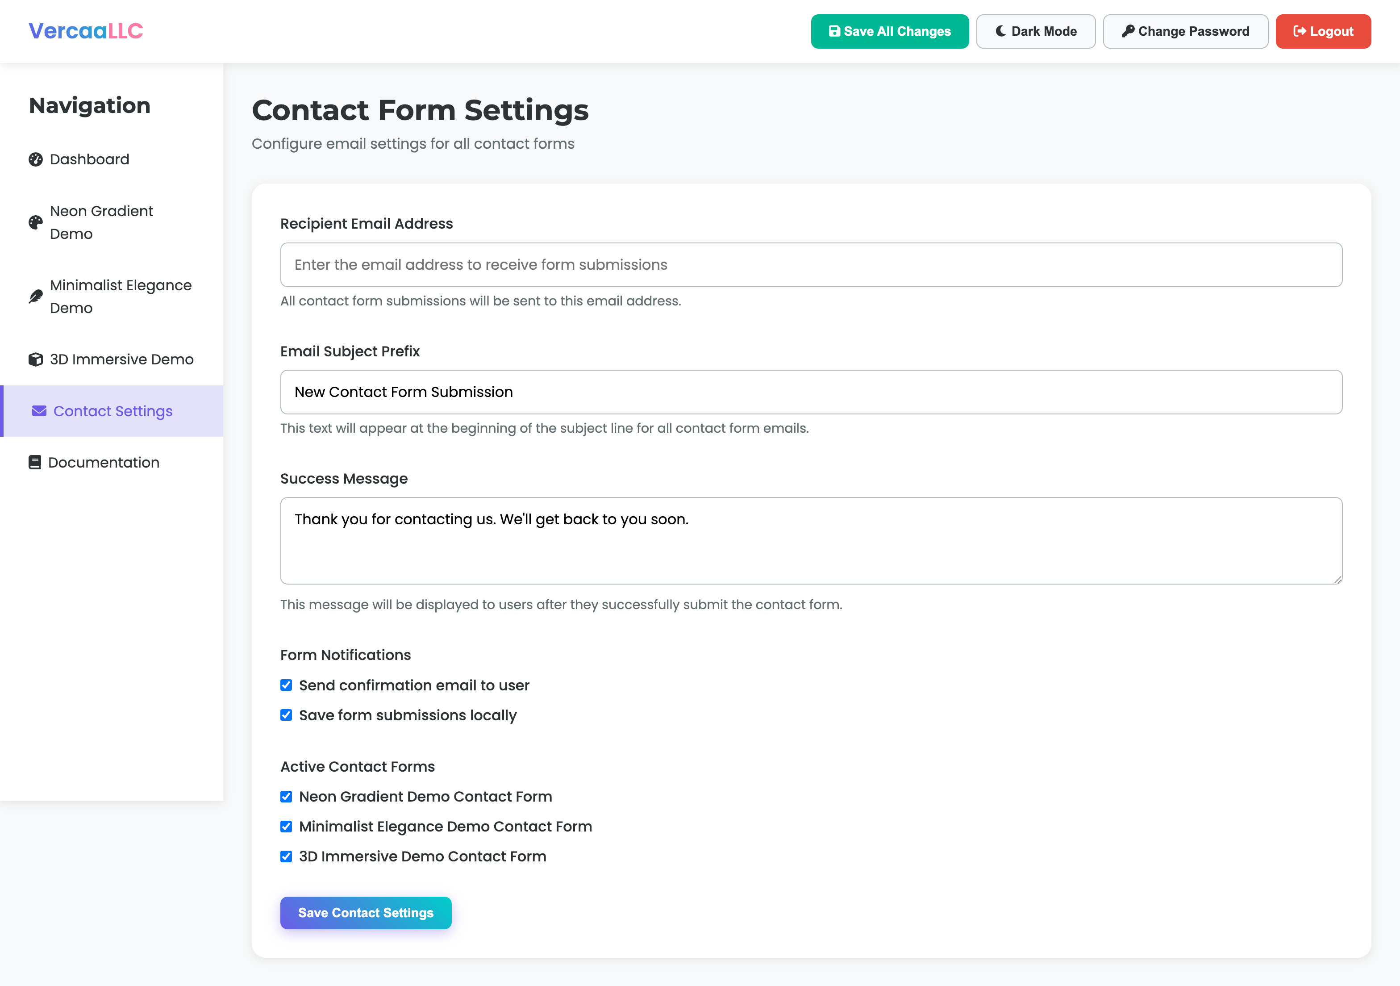1400x986 pixels.
Task: Click the cube icon beside 3D Immersive Demo
Action: [x=36, y=359]
